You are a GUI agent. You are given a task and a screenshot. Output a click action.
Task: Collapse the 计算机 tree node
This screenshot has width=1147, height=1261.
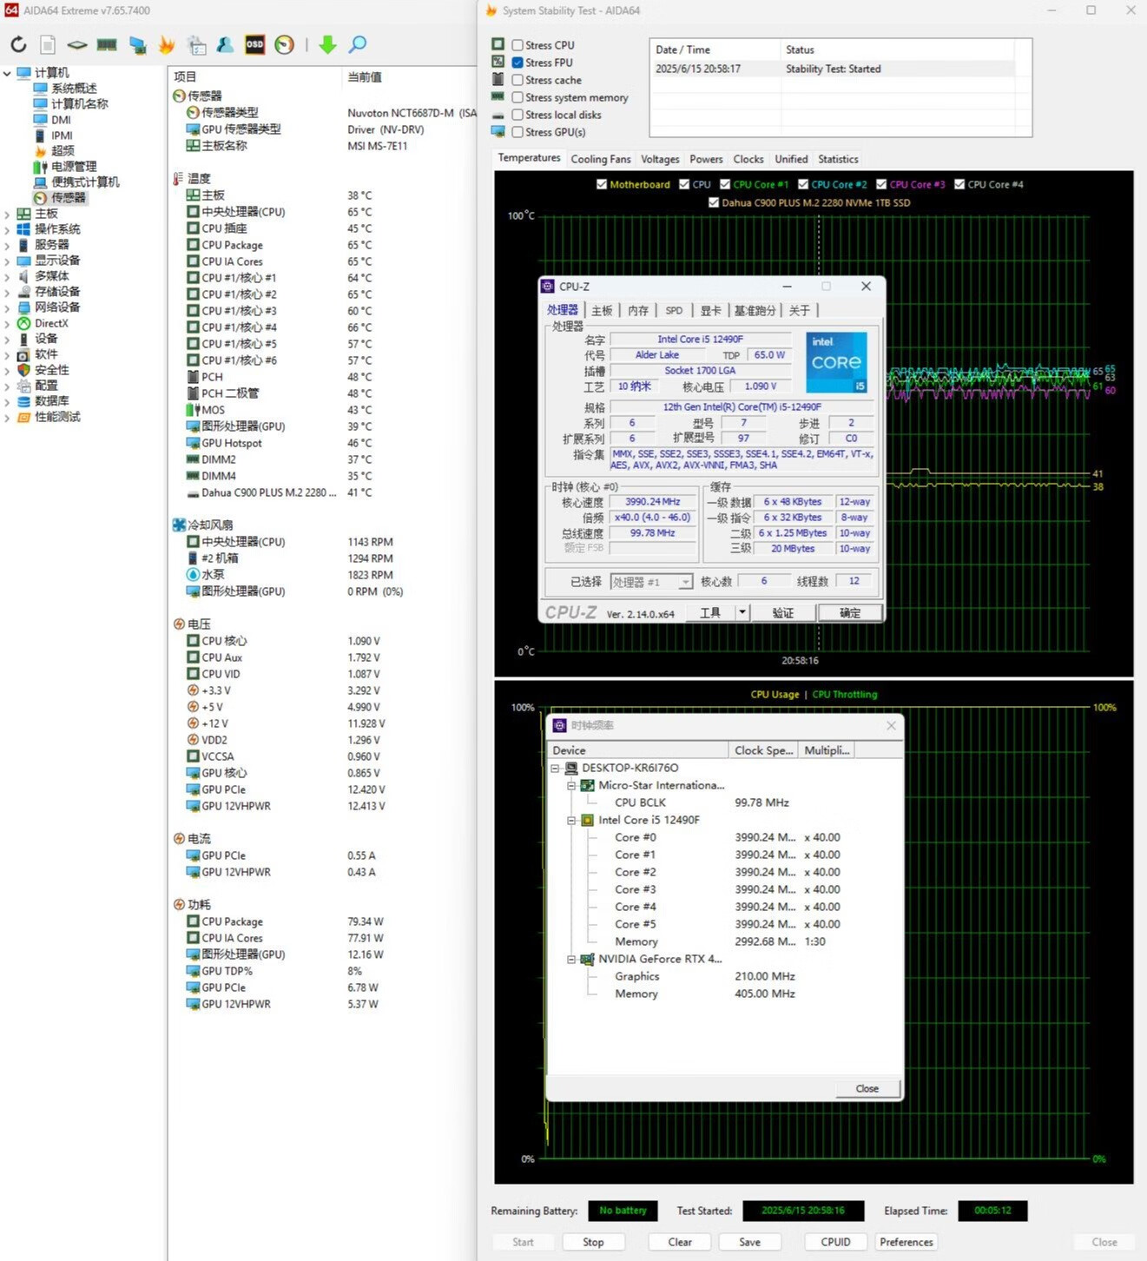click(7, 73)
